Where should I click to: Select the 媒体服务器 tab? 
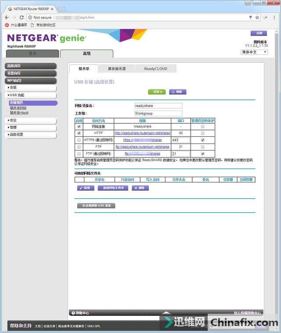117,69
